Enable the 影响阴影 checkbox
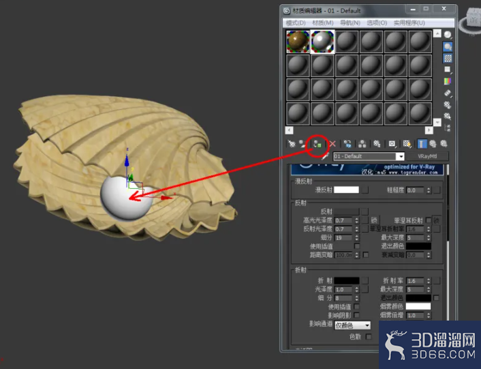The height and width of the screenshot is (369, 481). click(357, 315)
